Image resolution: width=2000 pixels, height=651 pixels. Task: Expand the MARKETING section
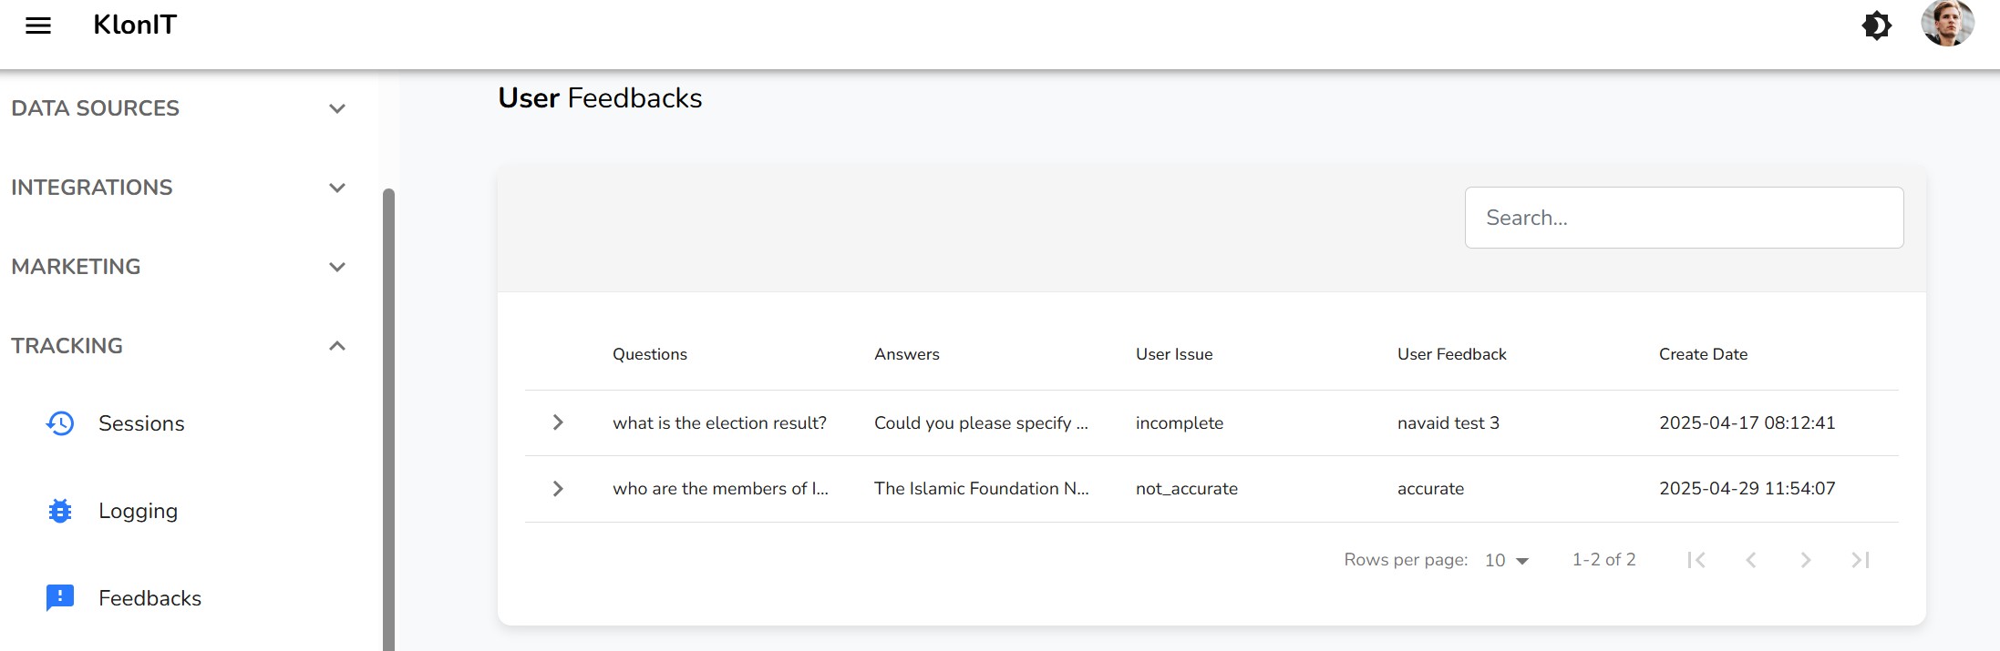click(337, 267)
